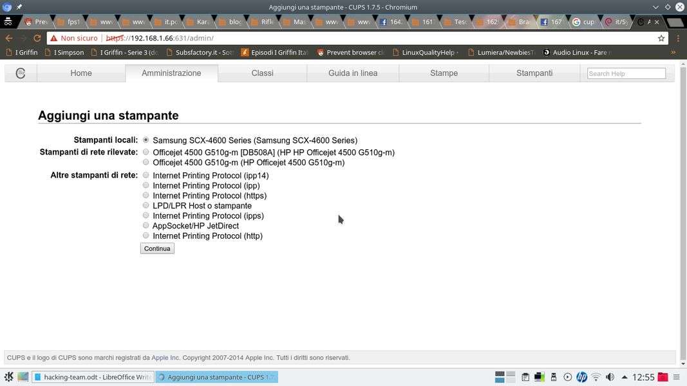Show more bookmarks with the chevron
This screenshot has height=386, width=687.
coord(673,52)
